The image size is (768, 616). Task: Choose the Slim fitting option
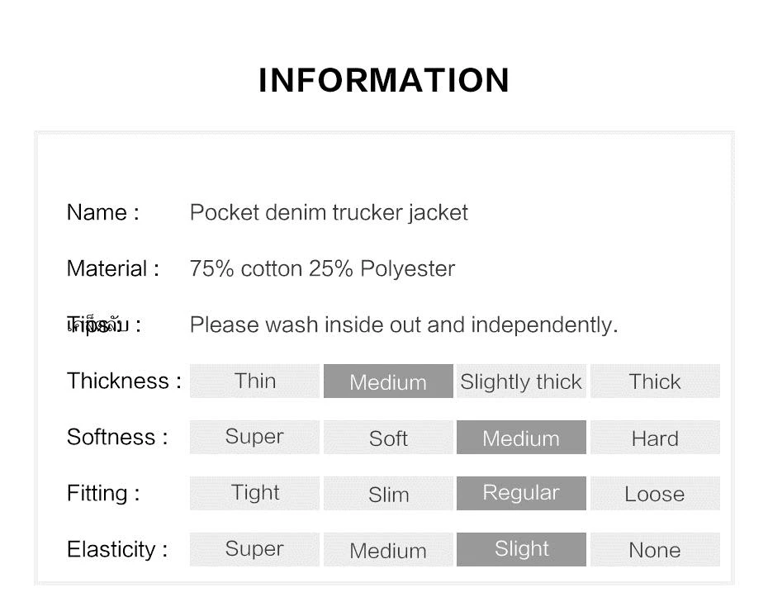pyautogui.click(x=388, y=493)
